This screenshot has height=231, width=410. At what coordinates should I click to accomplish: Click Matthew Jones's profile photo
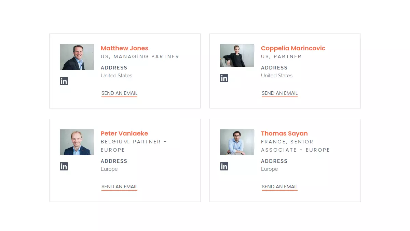pyautogui.click(x=77, y=57)
